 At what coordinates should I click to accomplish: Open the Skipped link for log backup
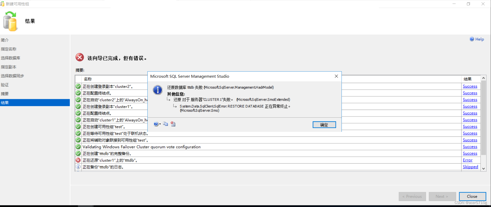pos(470,167)
